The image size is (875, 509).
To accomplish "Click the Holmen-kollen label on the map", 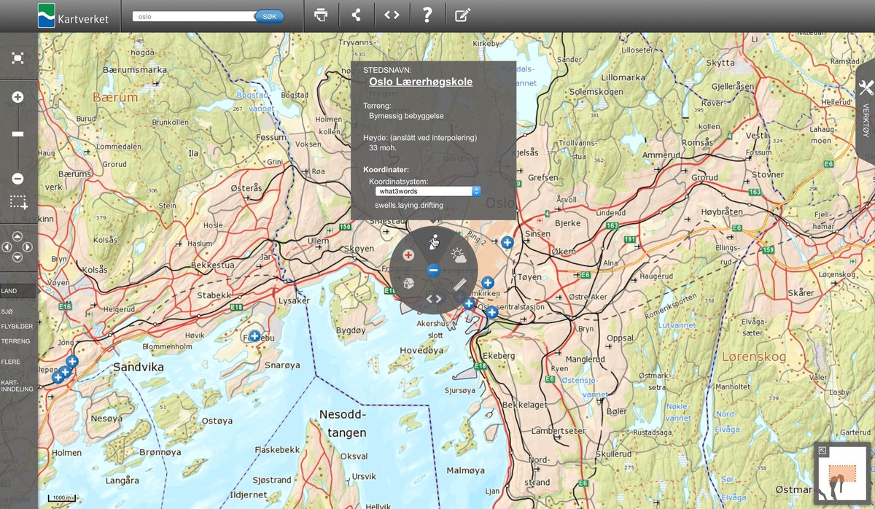I will pyautogui.click(x=330, y=125).
